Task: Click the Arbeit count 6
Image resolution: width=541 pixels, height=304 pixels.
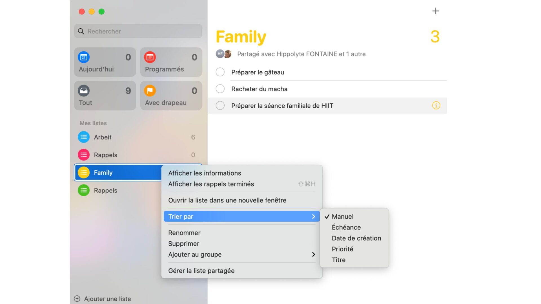Action: (x=193, y=137)
